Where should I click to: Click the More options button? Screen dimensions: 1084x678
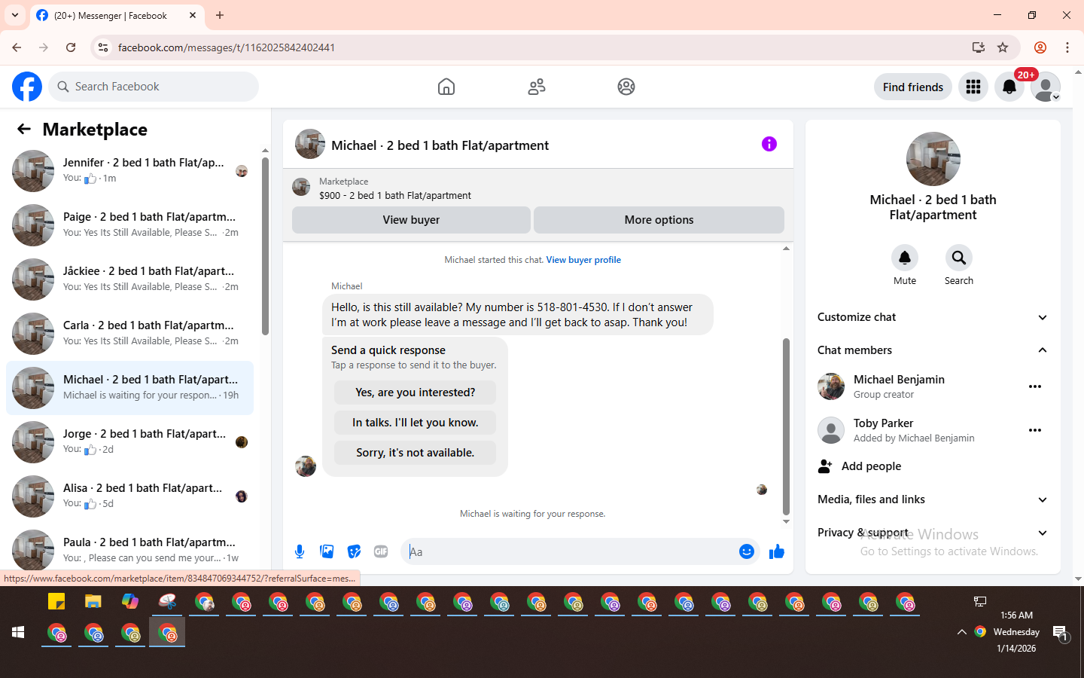click(659, 220)
